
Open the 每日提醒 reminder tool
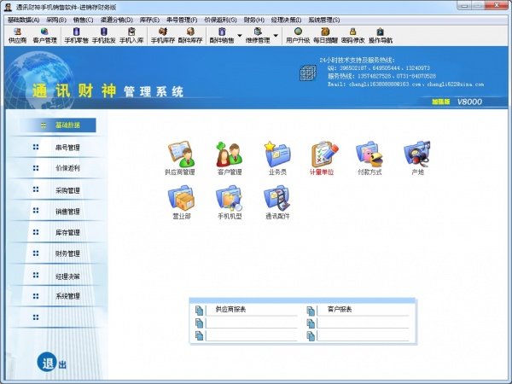[325, 35]
